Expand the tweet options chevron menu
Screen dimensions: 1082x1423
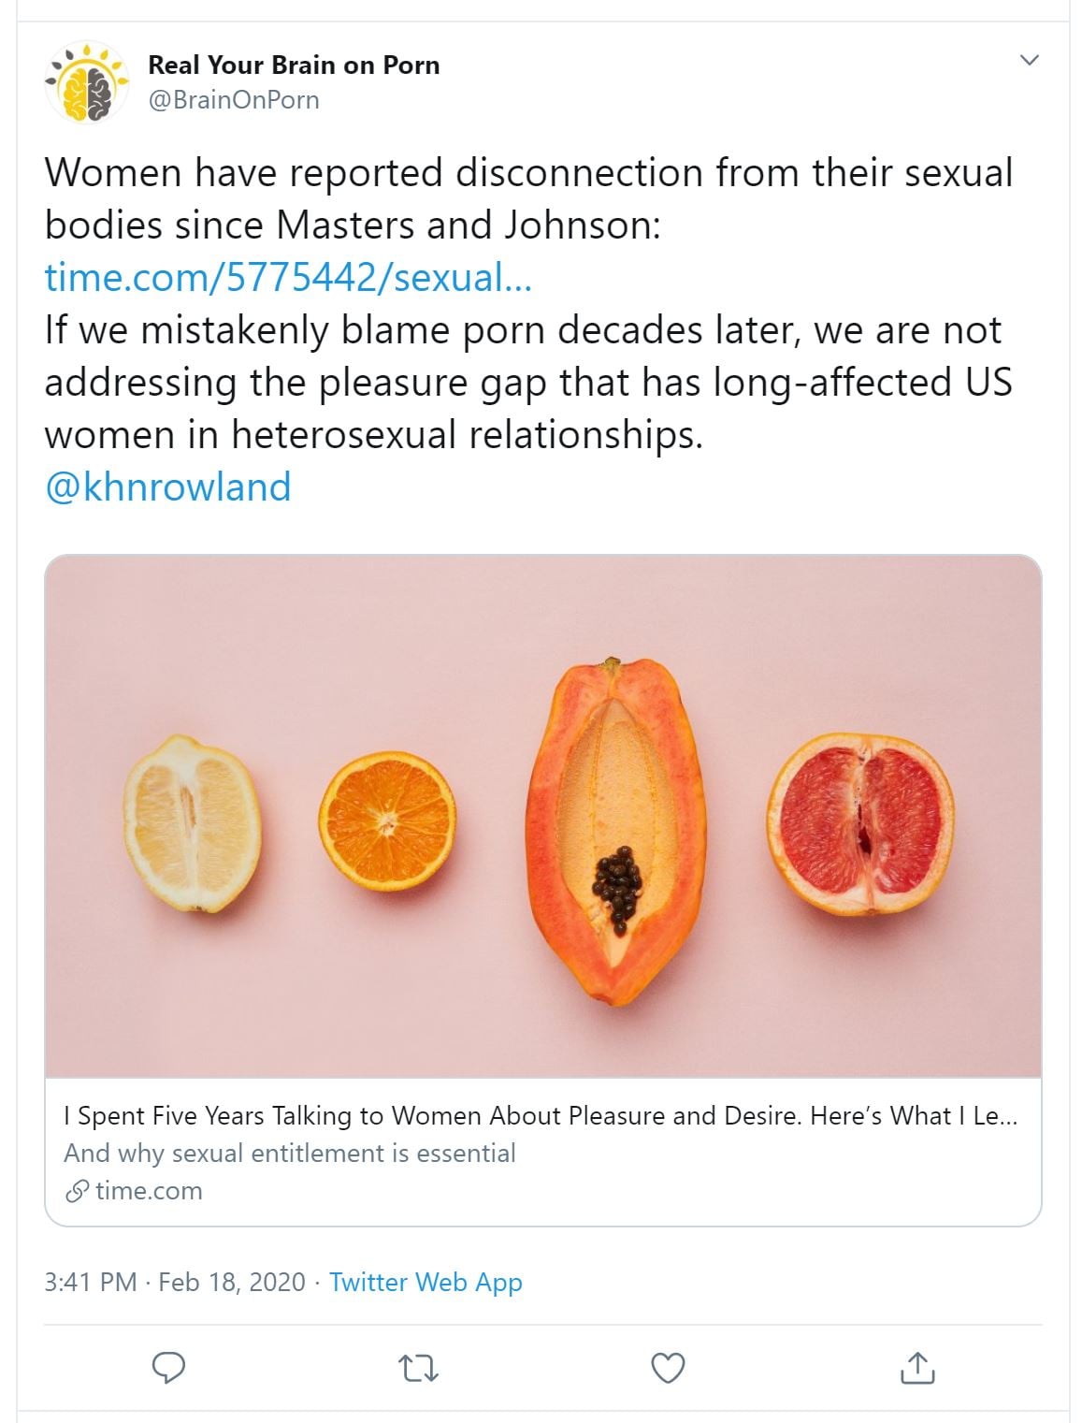point(1029,61)
